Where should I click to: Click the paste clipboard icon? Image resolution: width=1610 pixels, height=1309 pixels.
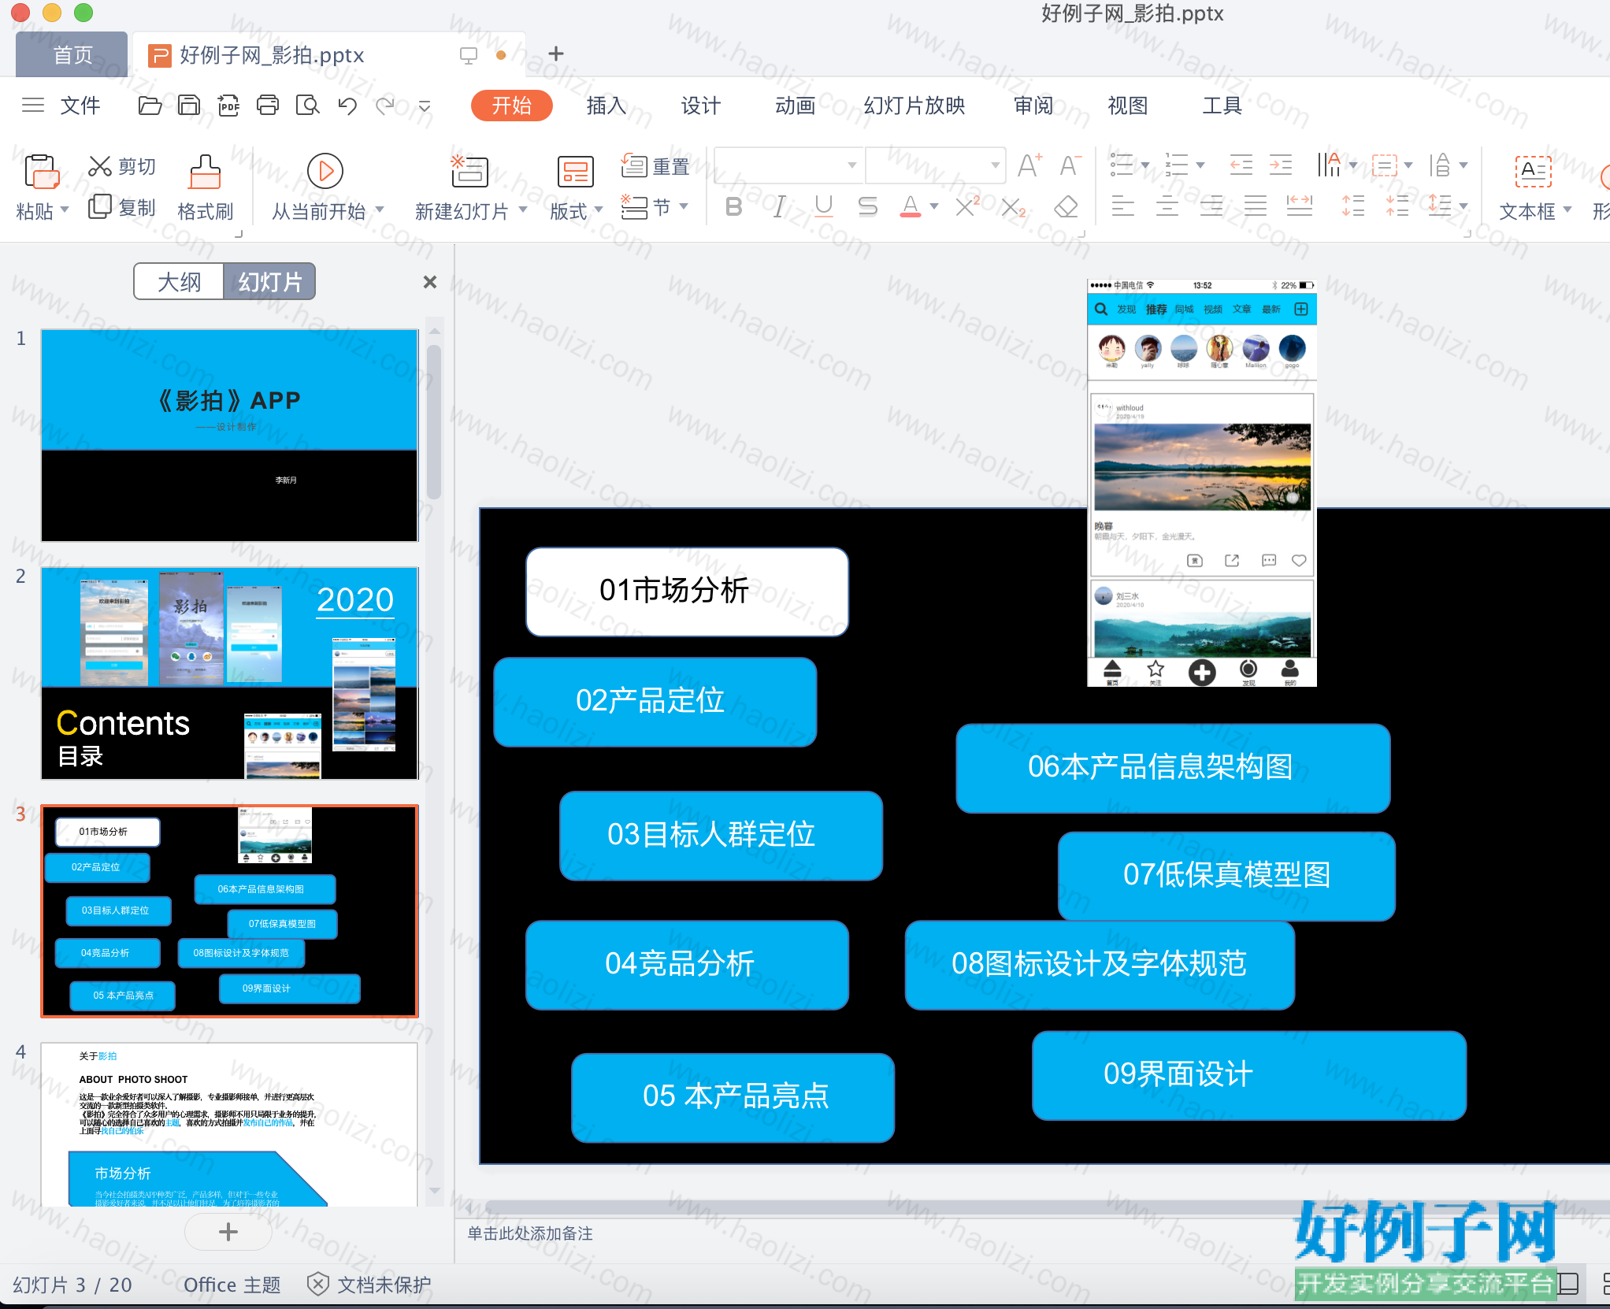42,172
